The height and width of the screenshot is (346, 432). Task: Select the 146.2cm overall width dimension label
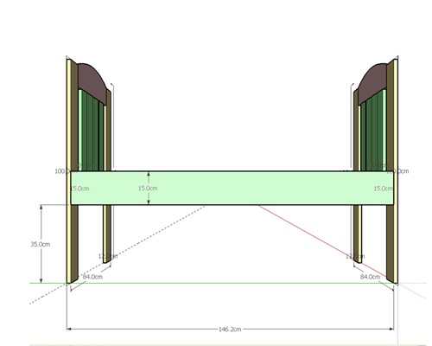tap(230, 329)
